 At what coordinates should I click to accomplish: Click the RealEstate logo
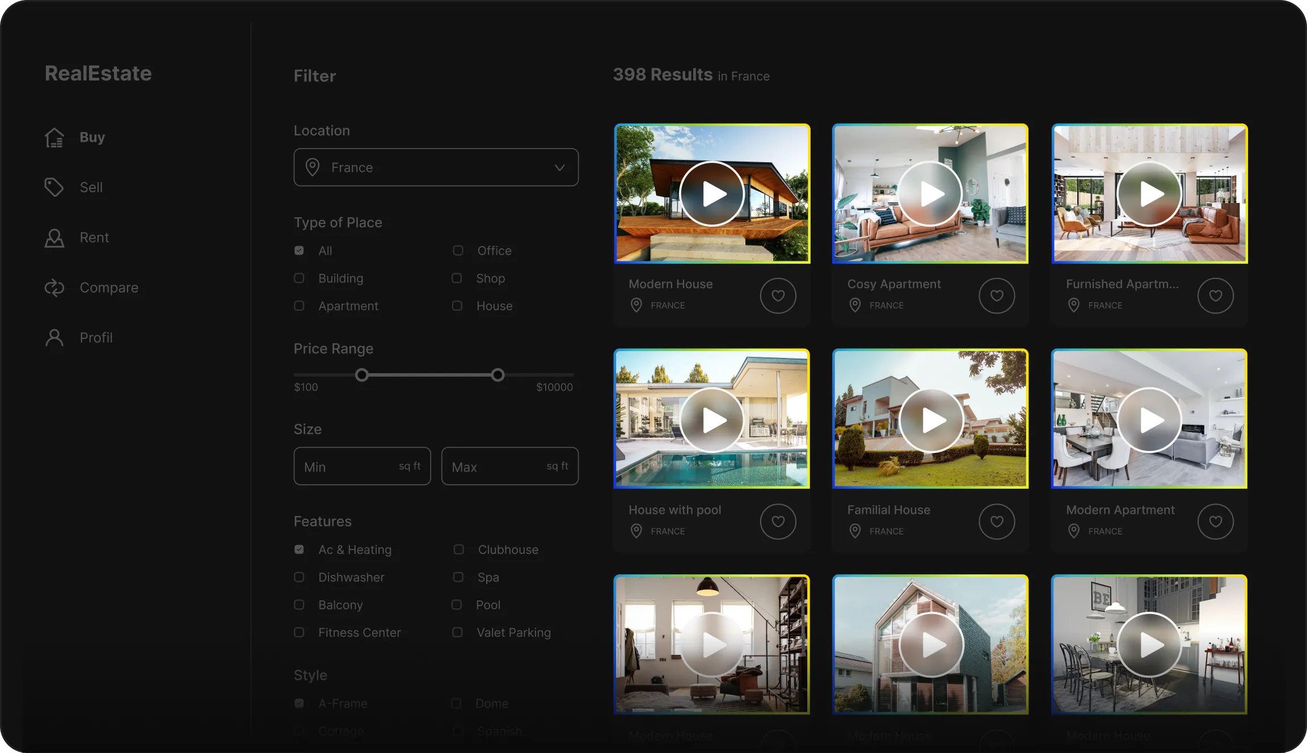[98, 73]
